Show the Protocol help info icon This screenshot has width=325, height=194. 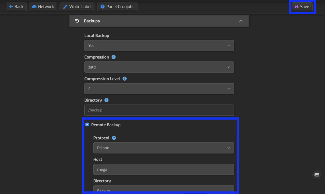(x=114, y=138)
